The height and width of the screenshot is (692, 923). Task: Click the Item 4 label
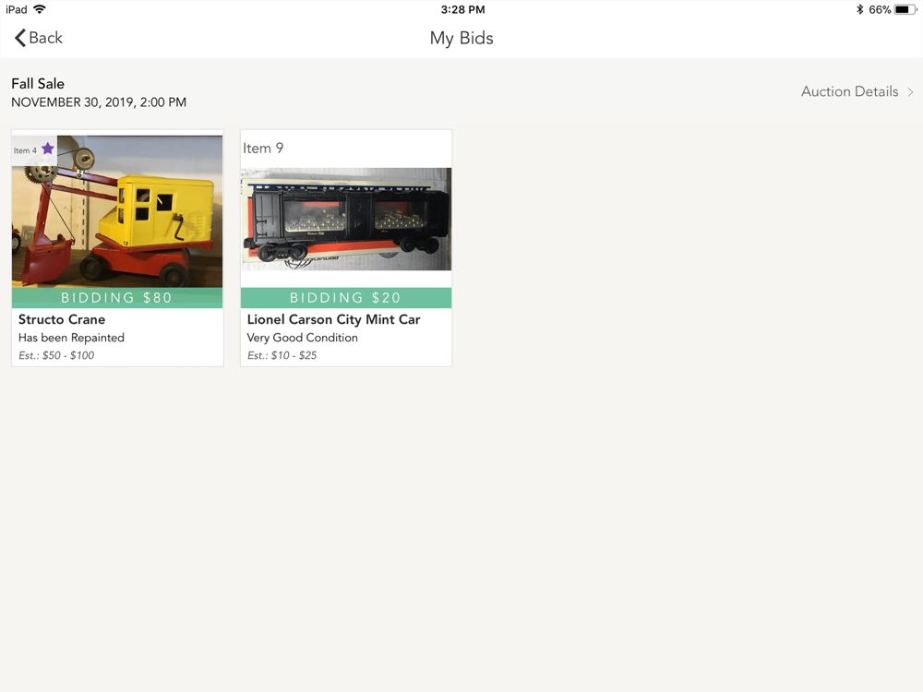[x=25, y=150]
